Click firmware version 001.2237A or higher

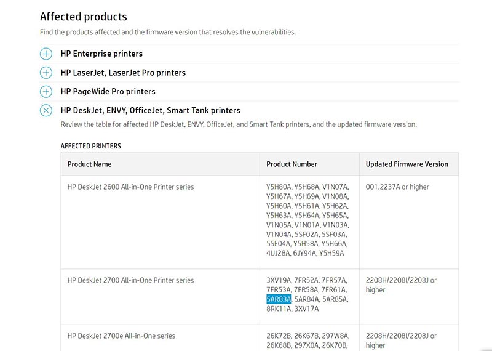point(397,187)
